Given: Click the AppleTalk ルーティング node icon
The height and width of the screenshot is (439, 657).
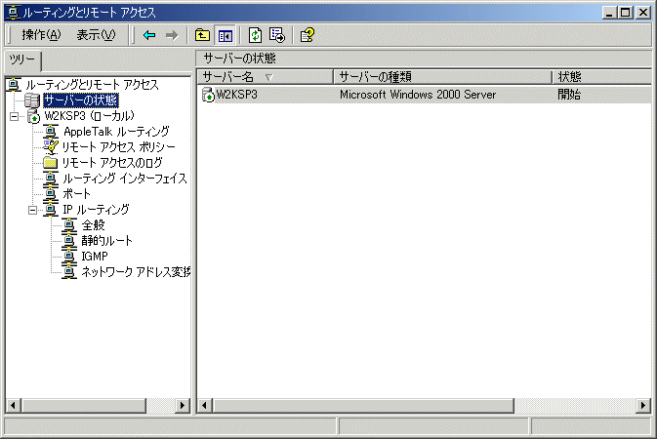Looking at the screenshot, I should pos(51,132).
